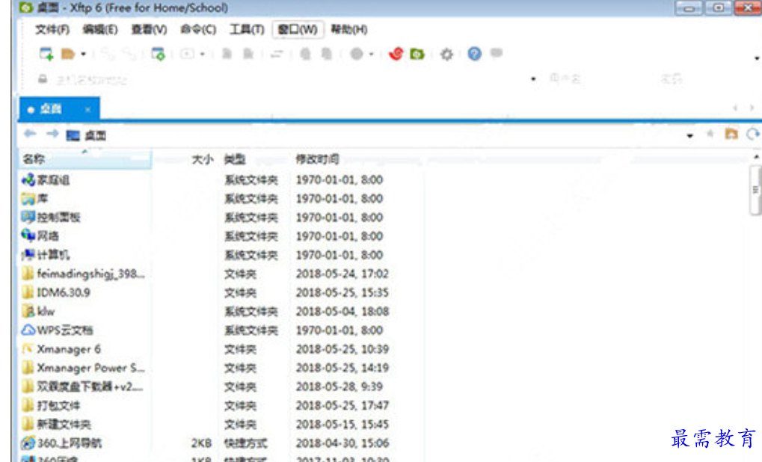Expand the Open Session dropdown arrow
The height and width of the screenshot is (462, 762).
(83, 54)
